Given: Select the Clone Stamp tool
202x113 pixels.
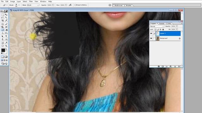Looking at the screenshot, I should (x=3, y=27).
